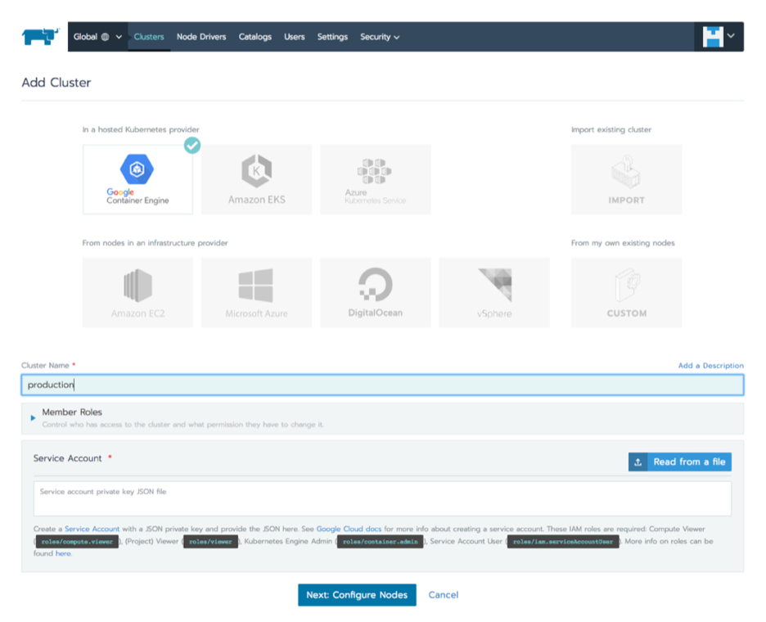The height and width of the screenshot is (622, 766).
Task: Click Next: Configure Nodes
Action: pos(357,595)
